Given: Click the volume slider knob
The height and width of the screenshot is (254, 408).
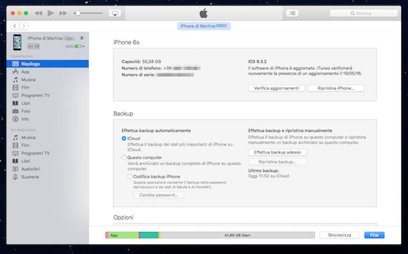Looking at the screenshot, I should 78,13.
